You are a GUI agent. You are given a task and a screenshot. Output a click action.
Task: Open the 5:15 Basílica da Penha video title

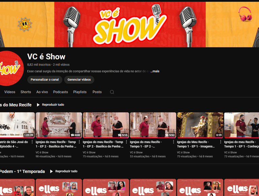pos(103,144)
